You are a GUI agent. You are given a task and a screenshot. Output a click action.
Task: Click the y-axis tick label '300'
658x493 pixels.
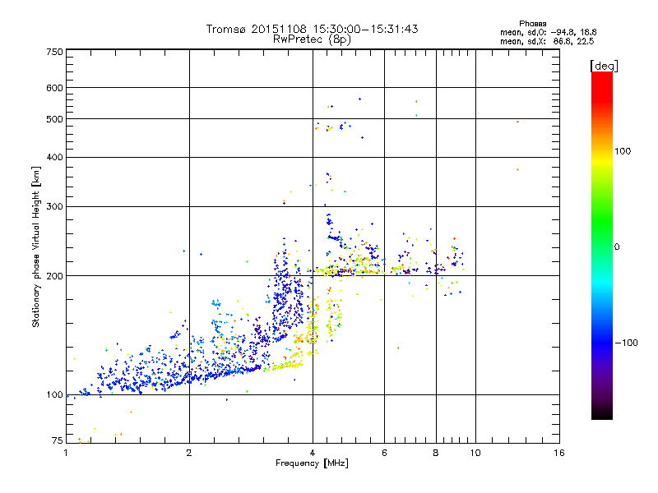pos(55,206)
